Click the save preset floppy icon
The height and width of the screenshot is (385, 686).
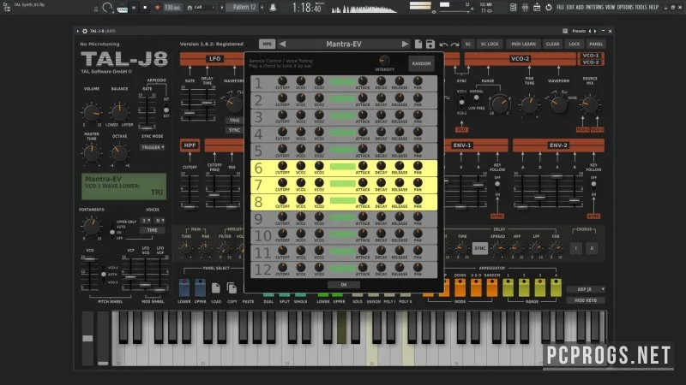(x=430, y=44)
